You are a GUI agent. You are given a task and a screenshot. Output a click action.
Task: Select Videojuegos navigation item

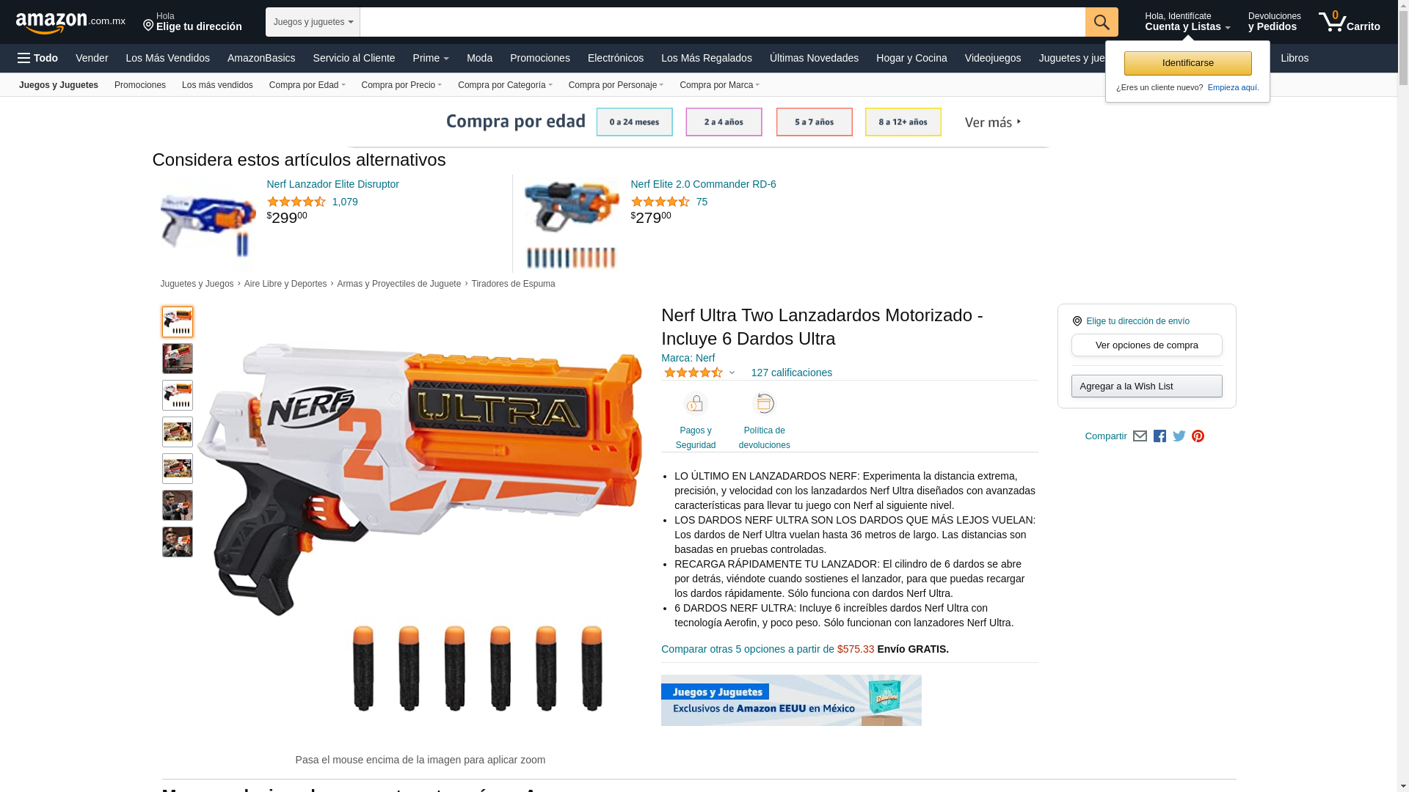click(992, 58)
